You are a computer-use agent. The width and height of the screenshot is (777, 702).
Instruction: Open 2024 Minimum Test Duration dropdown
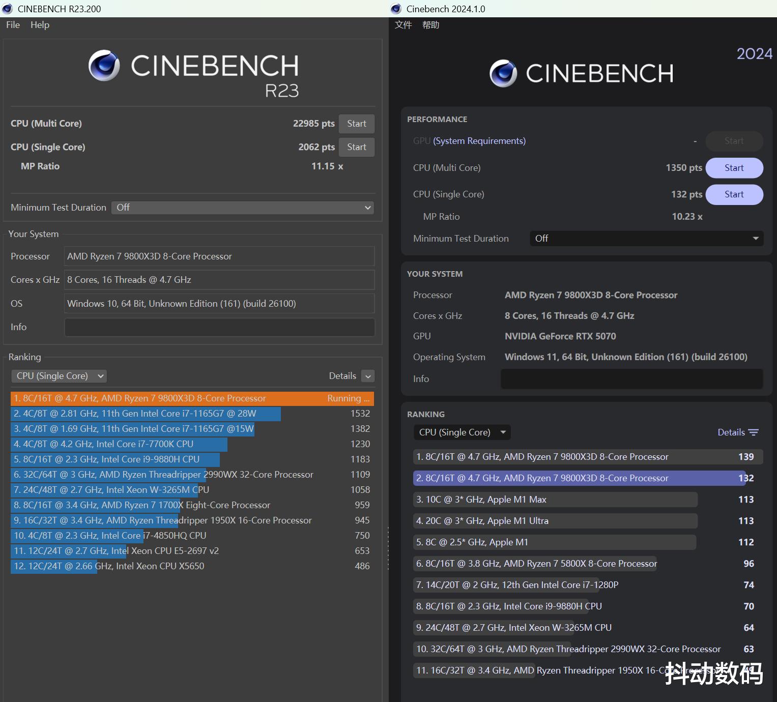pyautogui.click(x=647, y=239)
